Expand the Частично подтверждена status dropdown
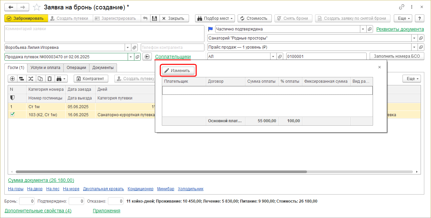The height and width of the screenshot is (218, 431). (363, 29)
